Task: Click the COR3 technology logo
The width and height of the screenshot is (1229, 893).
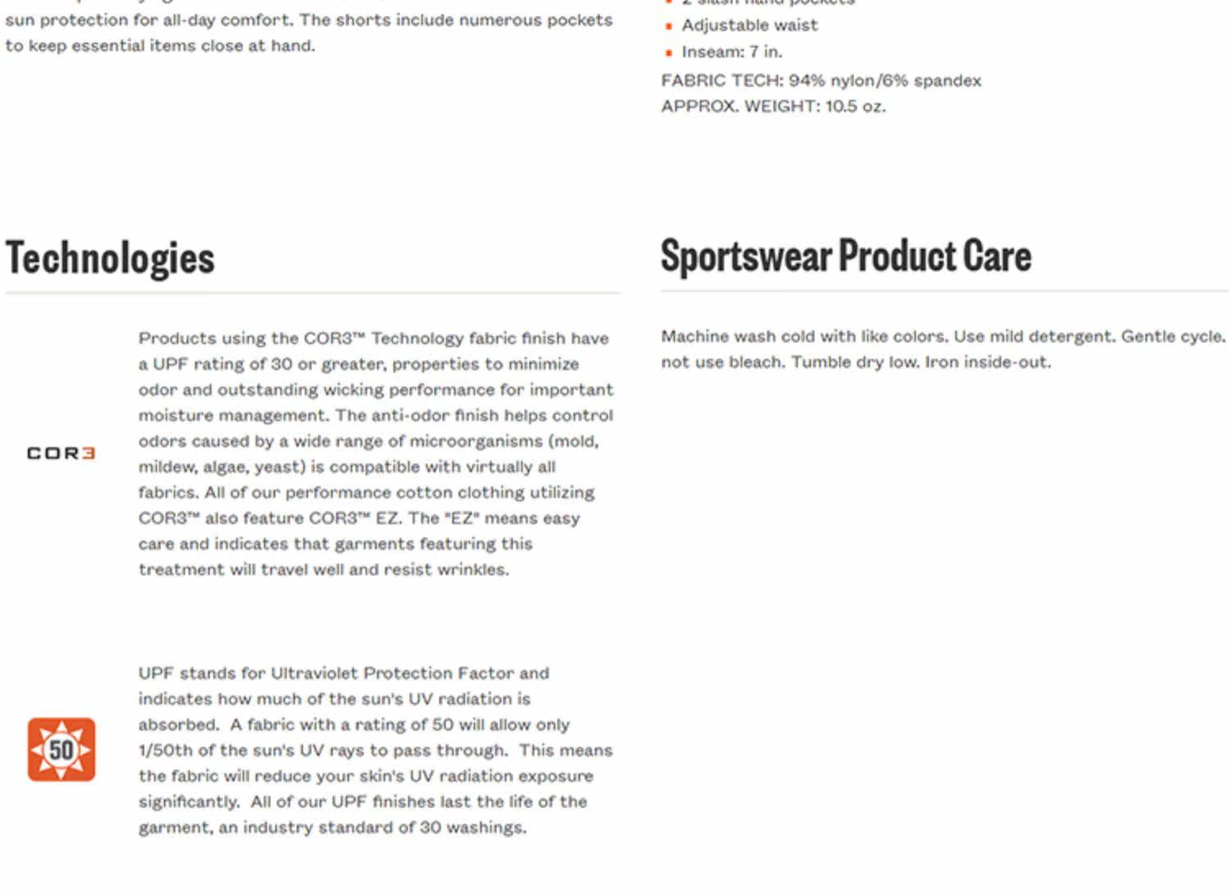Action: [x=61, y=453]
